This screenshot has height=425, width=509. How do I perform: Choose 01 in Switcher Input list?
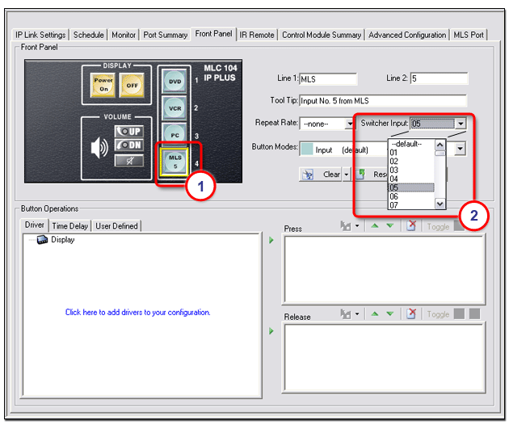tap(411, 152)
